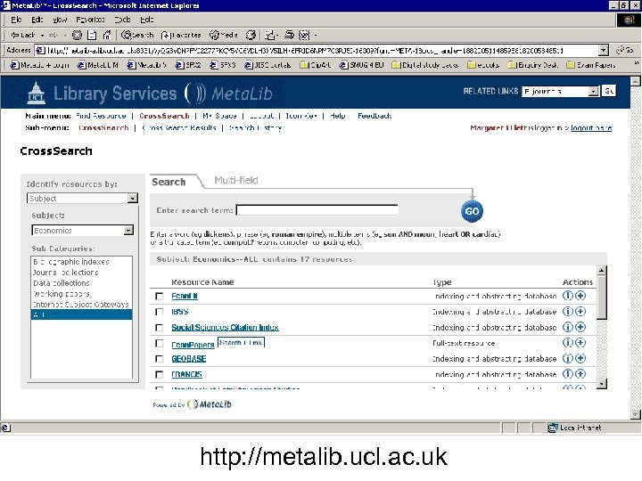The height and width of the screenshot is (481, 642).
Task: Click the blue GO search button
Action: 472,211
